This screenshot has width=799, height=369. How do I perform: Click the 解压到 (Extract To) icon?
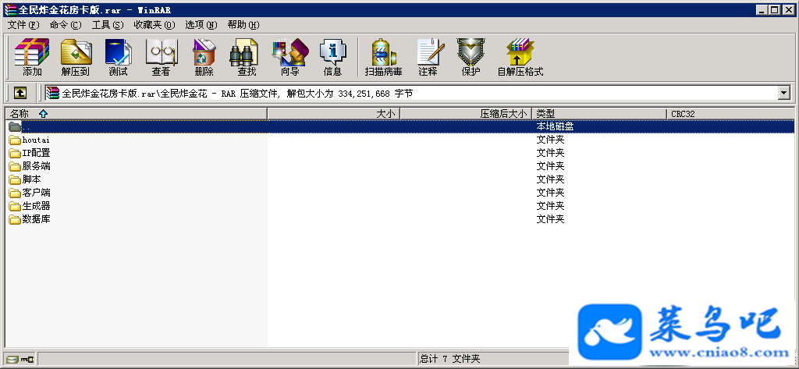click(76, 57)
